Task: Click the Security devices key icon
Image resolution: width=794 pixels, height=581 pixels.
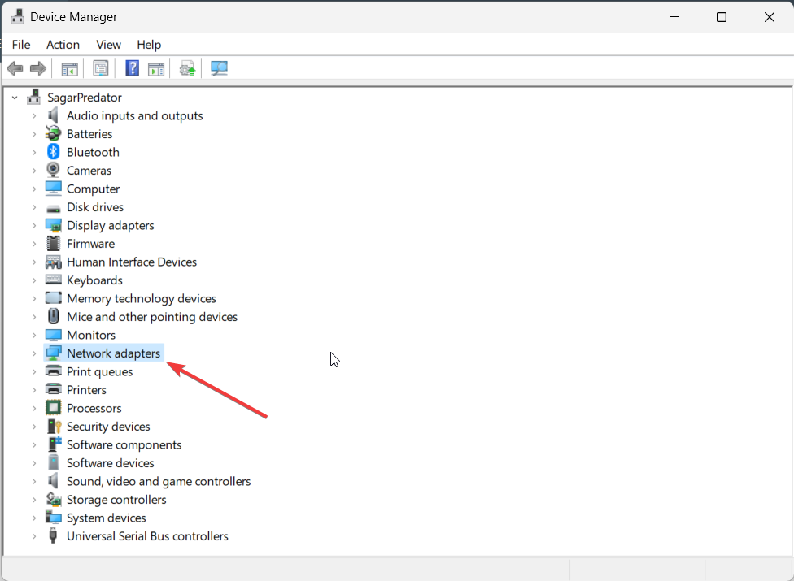Action: point(54,426)
